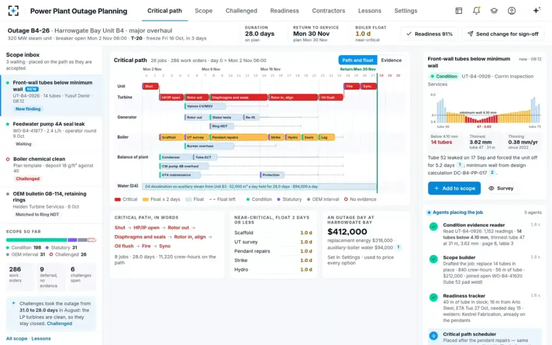Viewport: 552px width, 345px height.
Task: Click the purple Statutory segment of scope bar
Action: tap(72, 240)
